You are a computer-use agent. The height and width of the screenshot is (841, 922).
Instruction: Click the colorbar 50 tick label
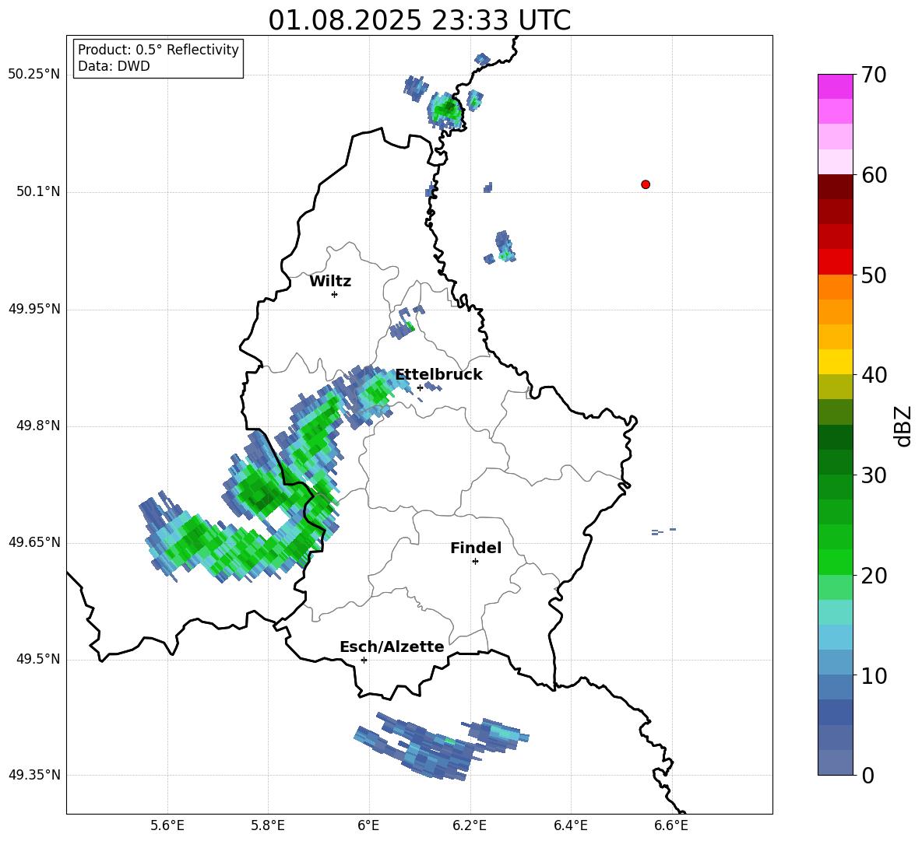(874, 275)
